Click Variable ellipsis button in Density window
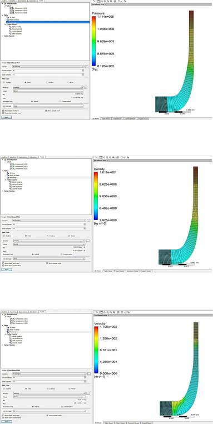This screenshot has height=424, width=213. point(88,241)
